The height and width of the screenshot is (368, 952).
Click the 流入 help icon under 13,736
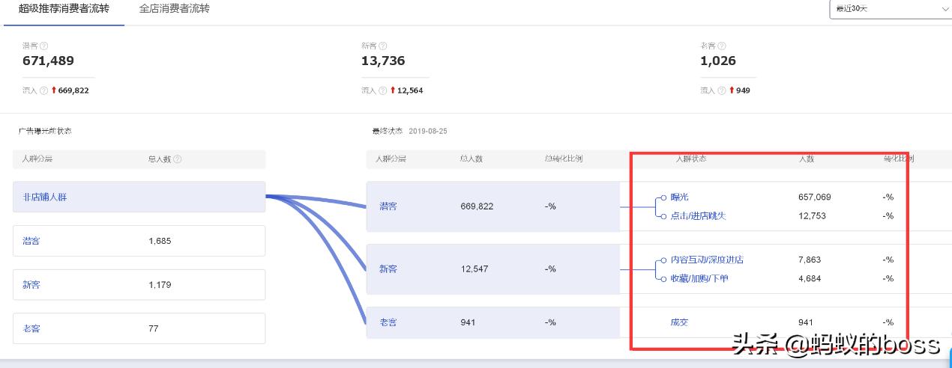pyautogui.click(x=382, y=91)
